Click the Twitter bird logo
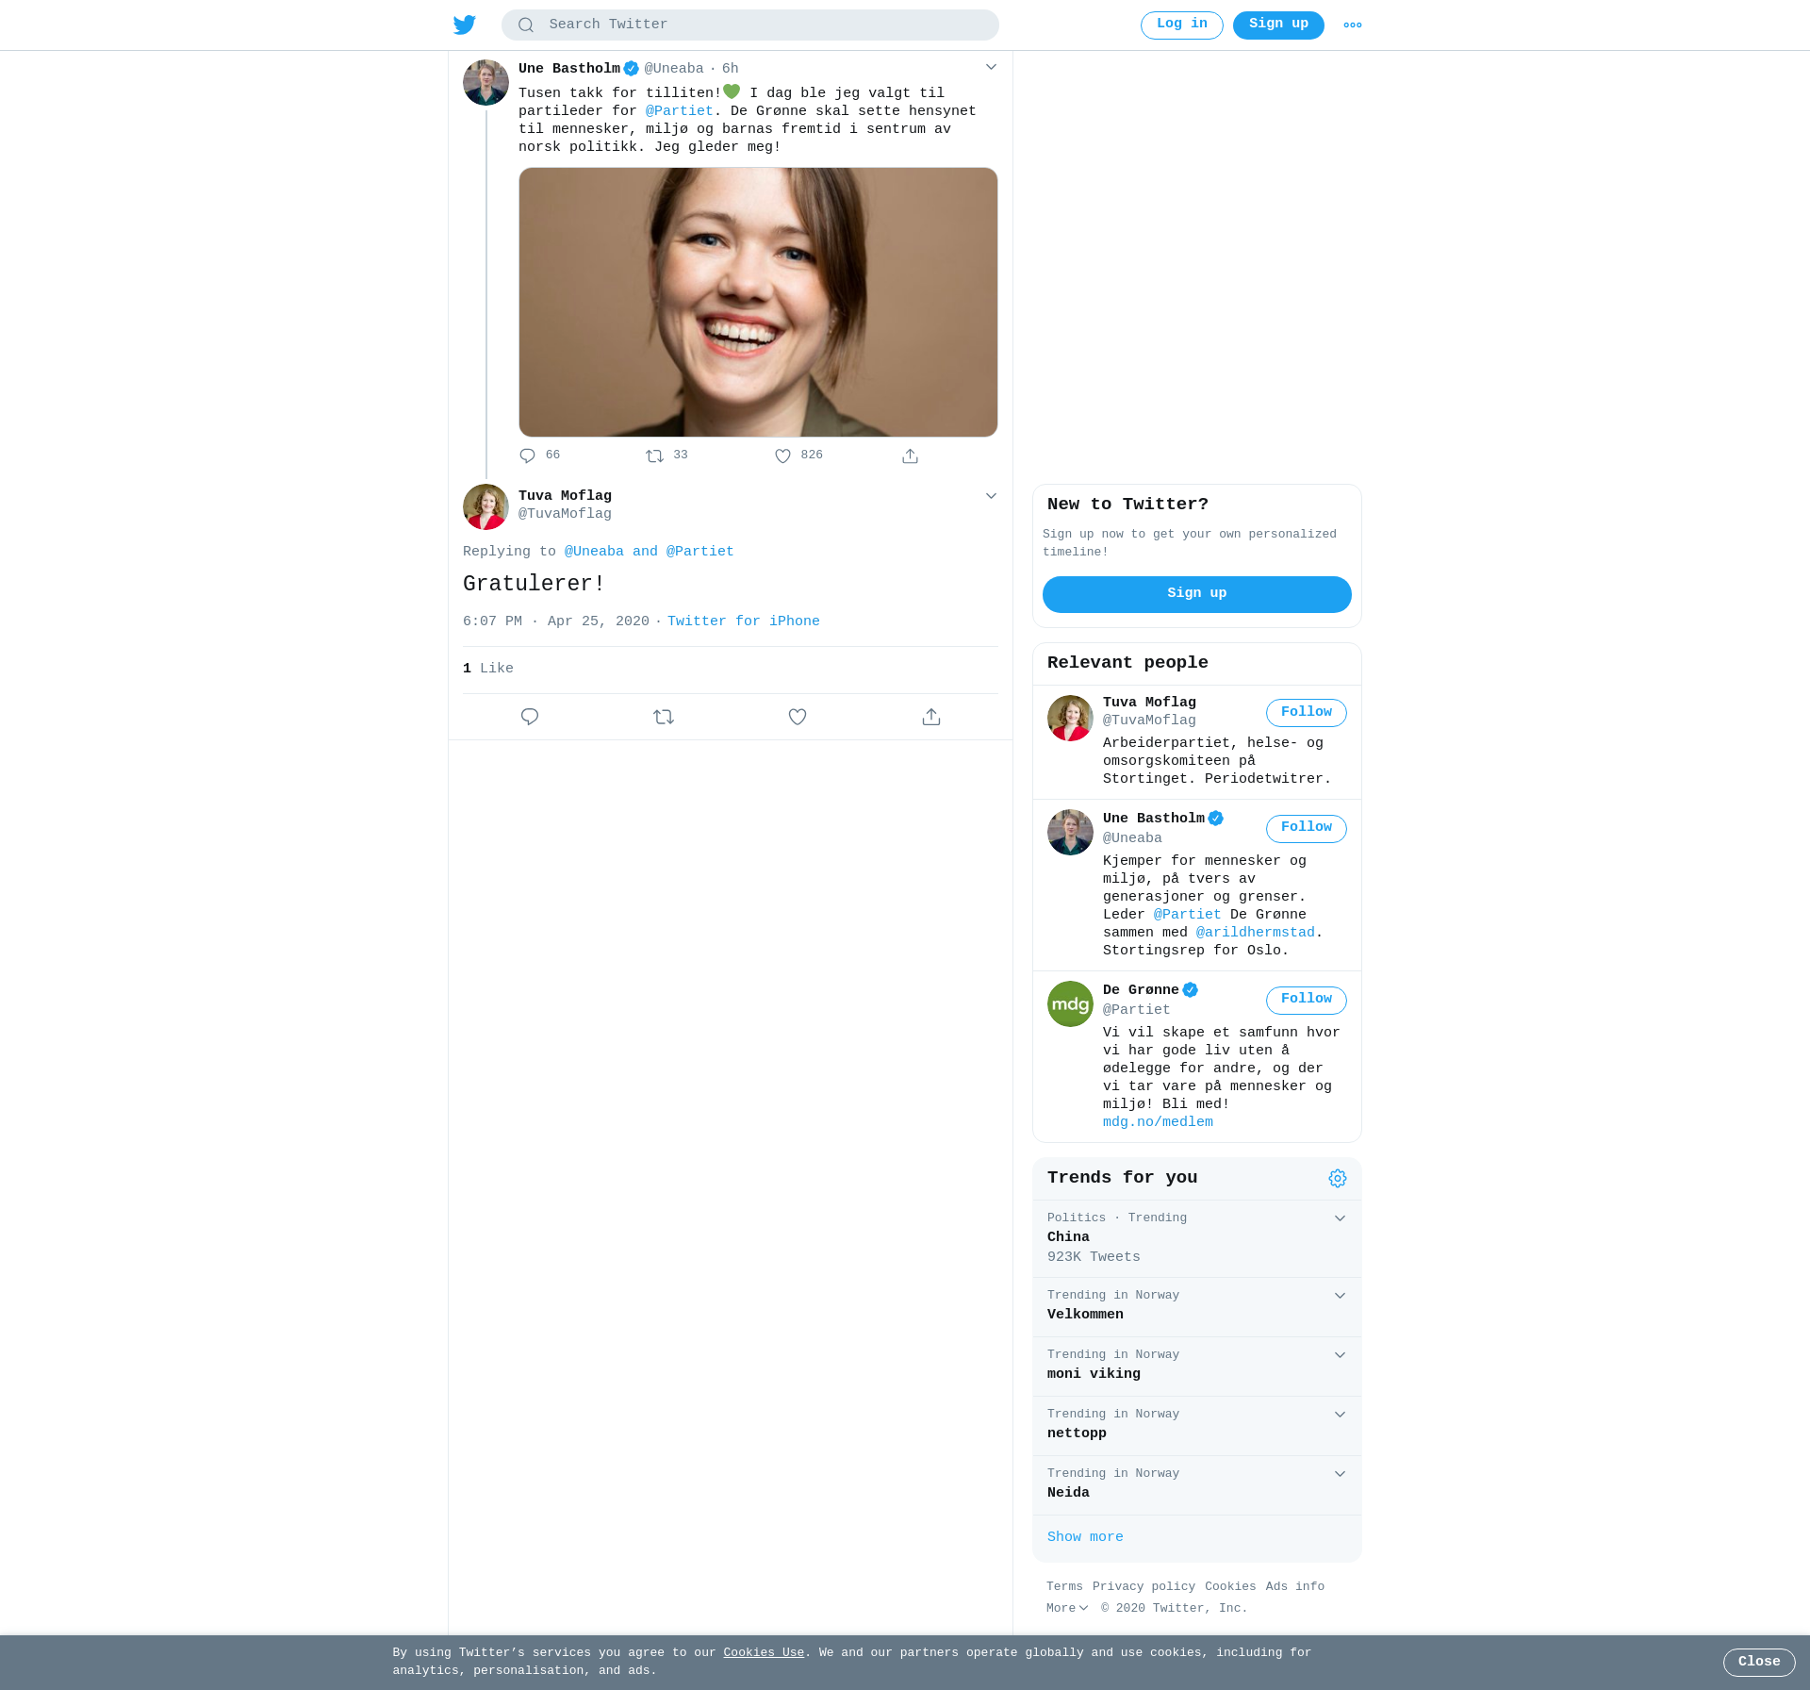1810x1690 pixels. click(x=464, y=25)
